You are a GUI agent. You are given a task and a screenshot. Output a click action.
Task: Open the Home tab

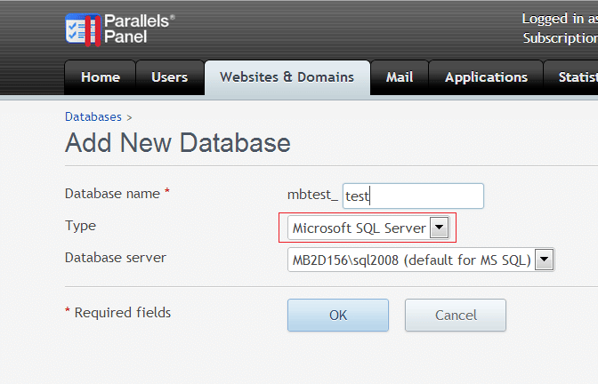tap(100, 77)
